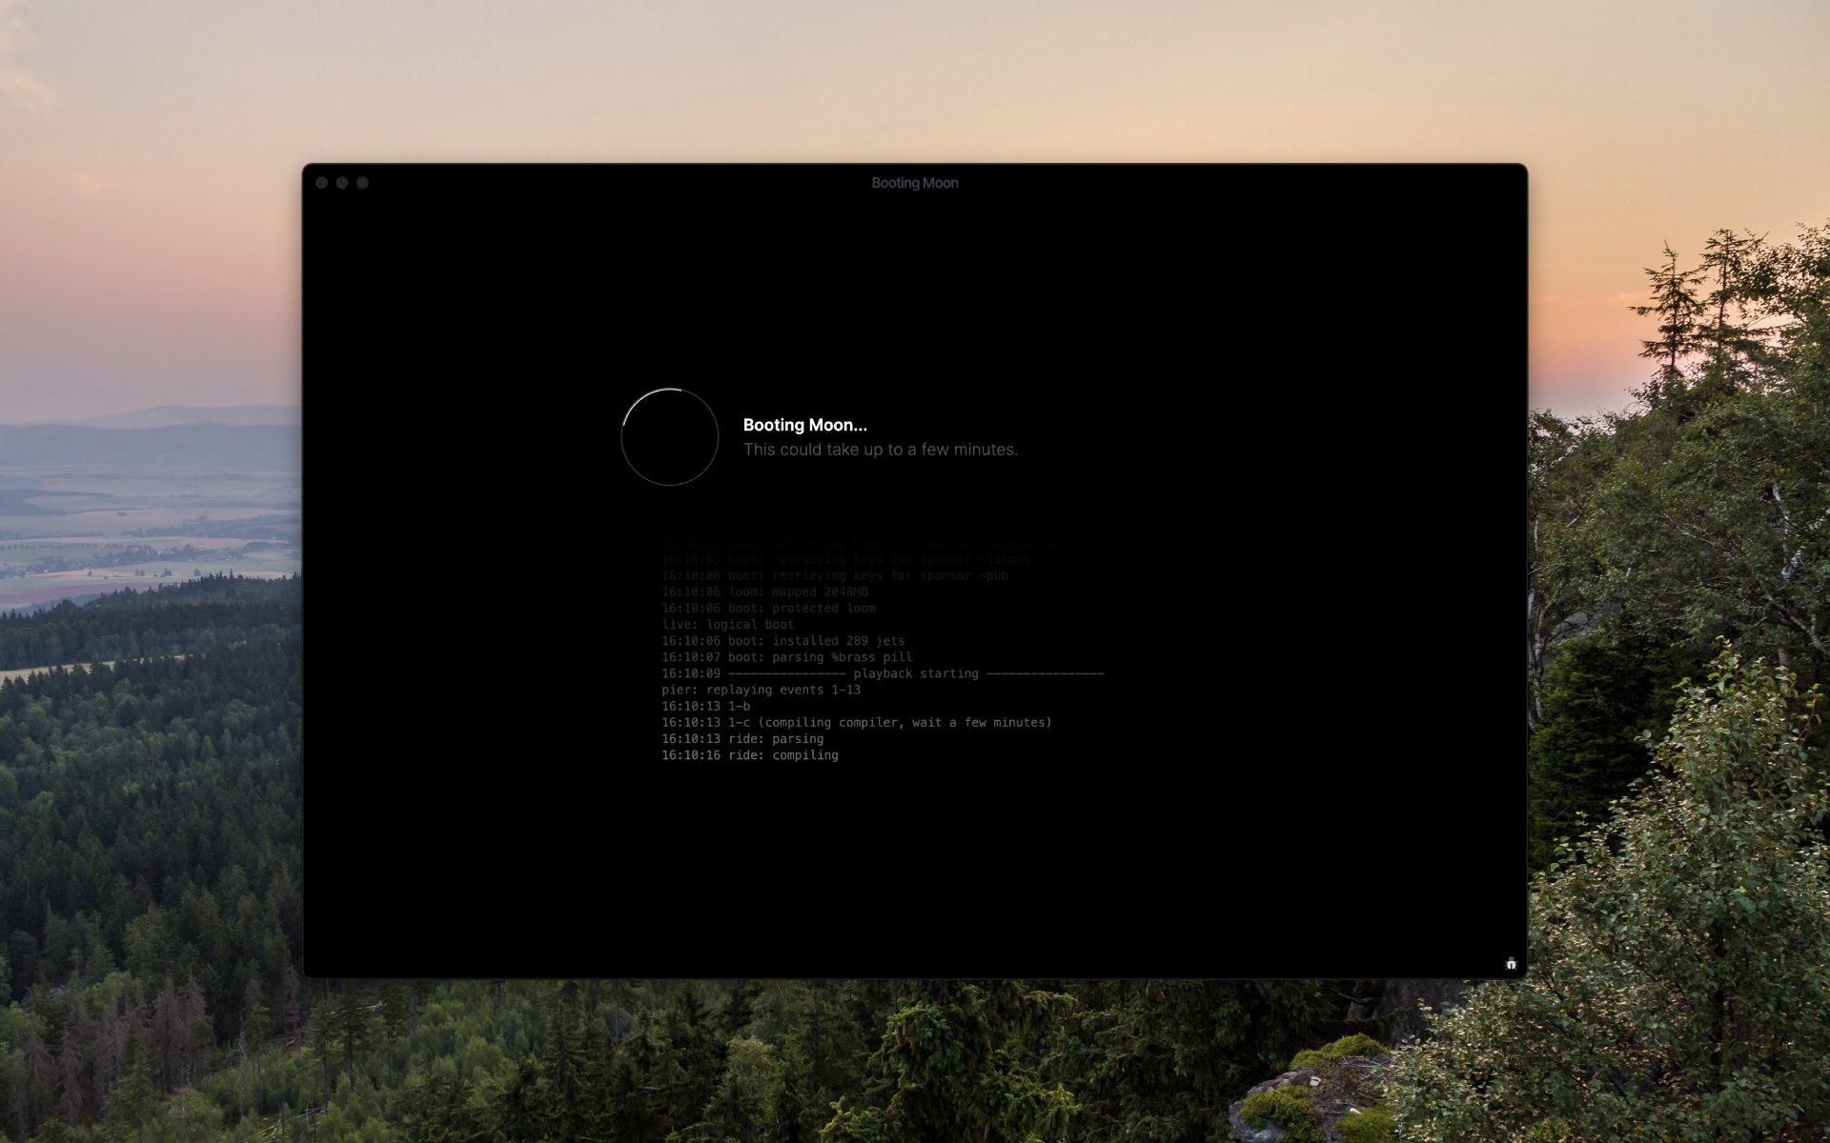
Task: Click 'pier: replaying events 1-13' line
Action: 761,690
